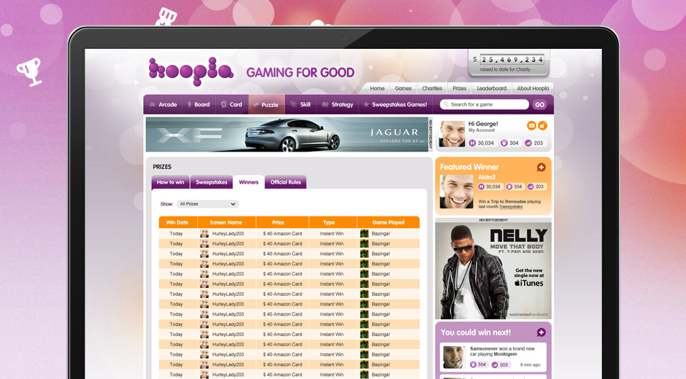Sort by the Win Date column header
Viewport: 686px width, 379px height.
point(177,222)
